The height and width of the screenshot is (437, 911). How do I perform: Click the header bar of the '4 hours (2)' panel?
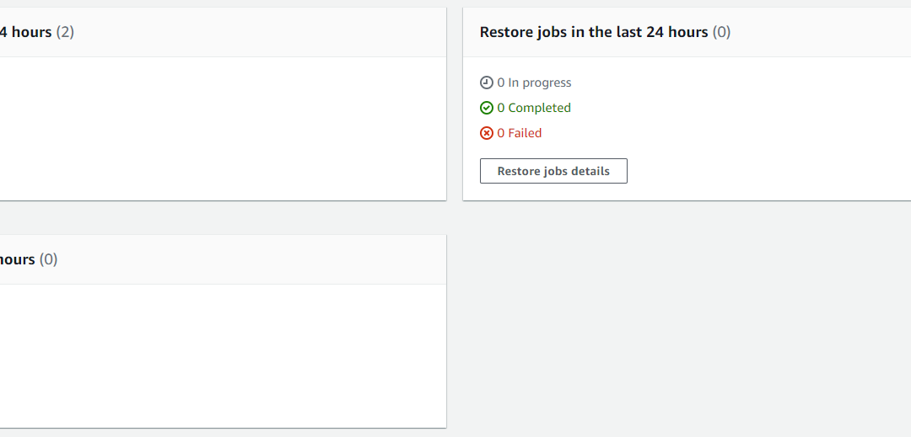coord(261,32)
